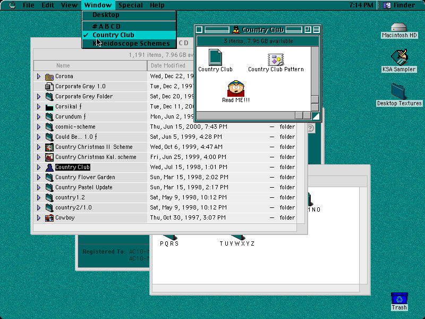Click the Country Christmas II Scheme icon

tap(49, 147)
